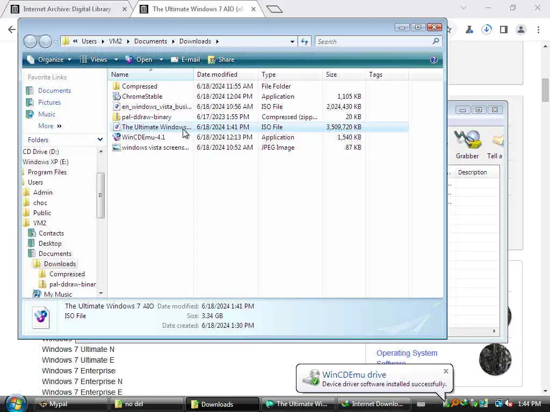Dismiss the WinCDEmu drive notification balloon
The image size is (550, 412).
click(446, 371)
